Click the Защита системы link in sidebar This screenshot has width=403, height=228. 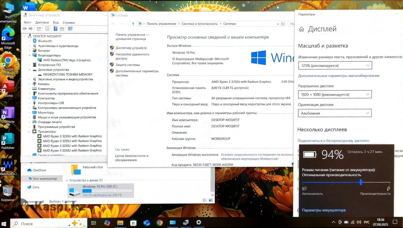(x=127, y=65)
